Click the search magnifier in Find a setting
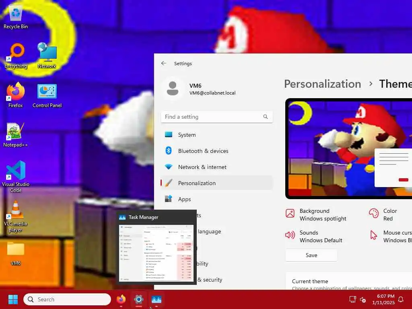This screenshot has height=309, width=412. [x=266, y=117]
